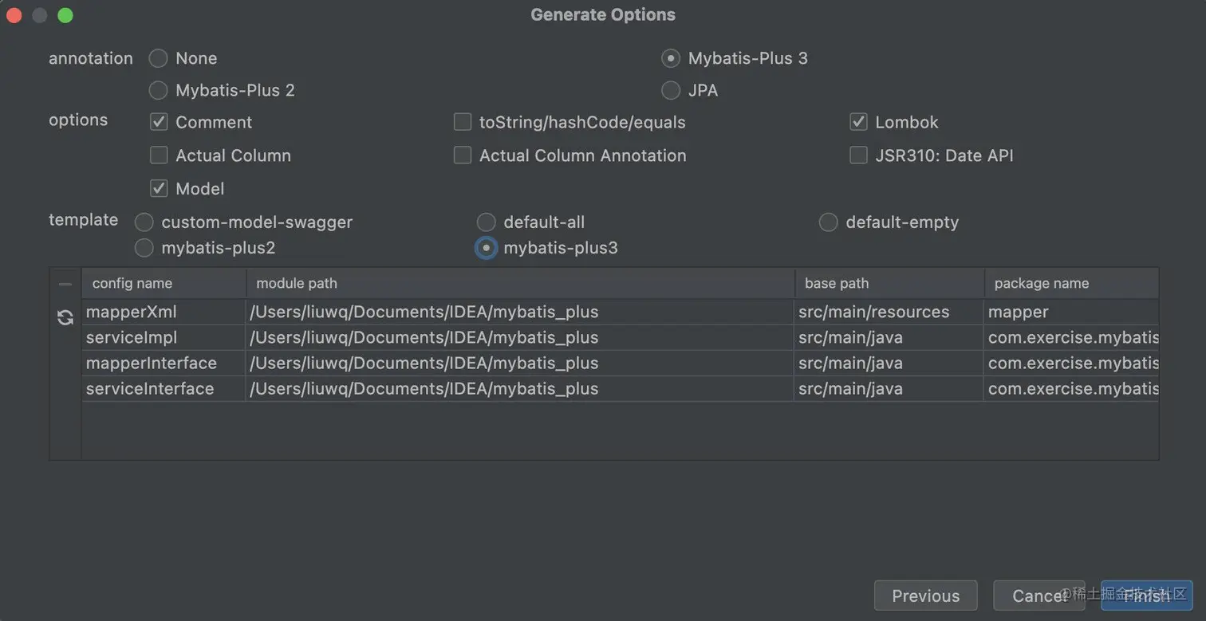
Task: Click the package name cell of mapperInterface
Action: [1071, 363]
